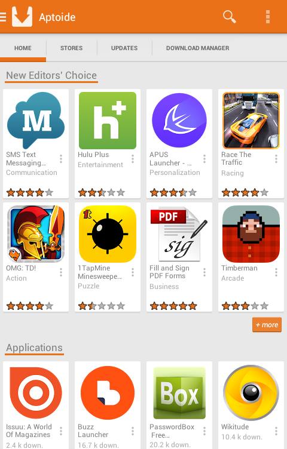Expand options menu for SMS Text Messaging
This screenshot has height=449, width=287.
(61, 159)
